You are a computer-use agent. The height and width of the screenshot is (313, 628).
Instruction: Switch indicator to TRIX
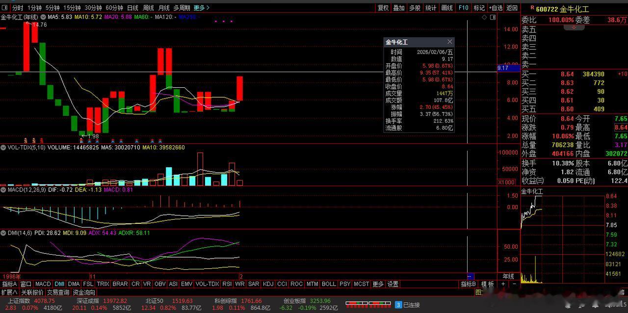click(103, 284)
